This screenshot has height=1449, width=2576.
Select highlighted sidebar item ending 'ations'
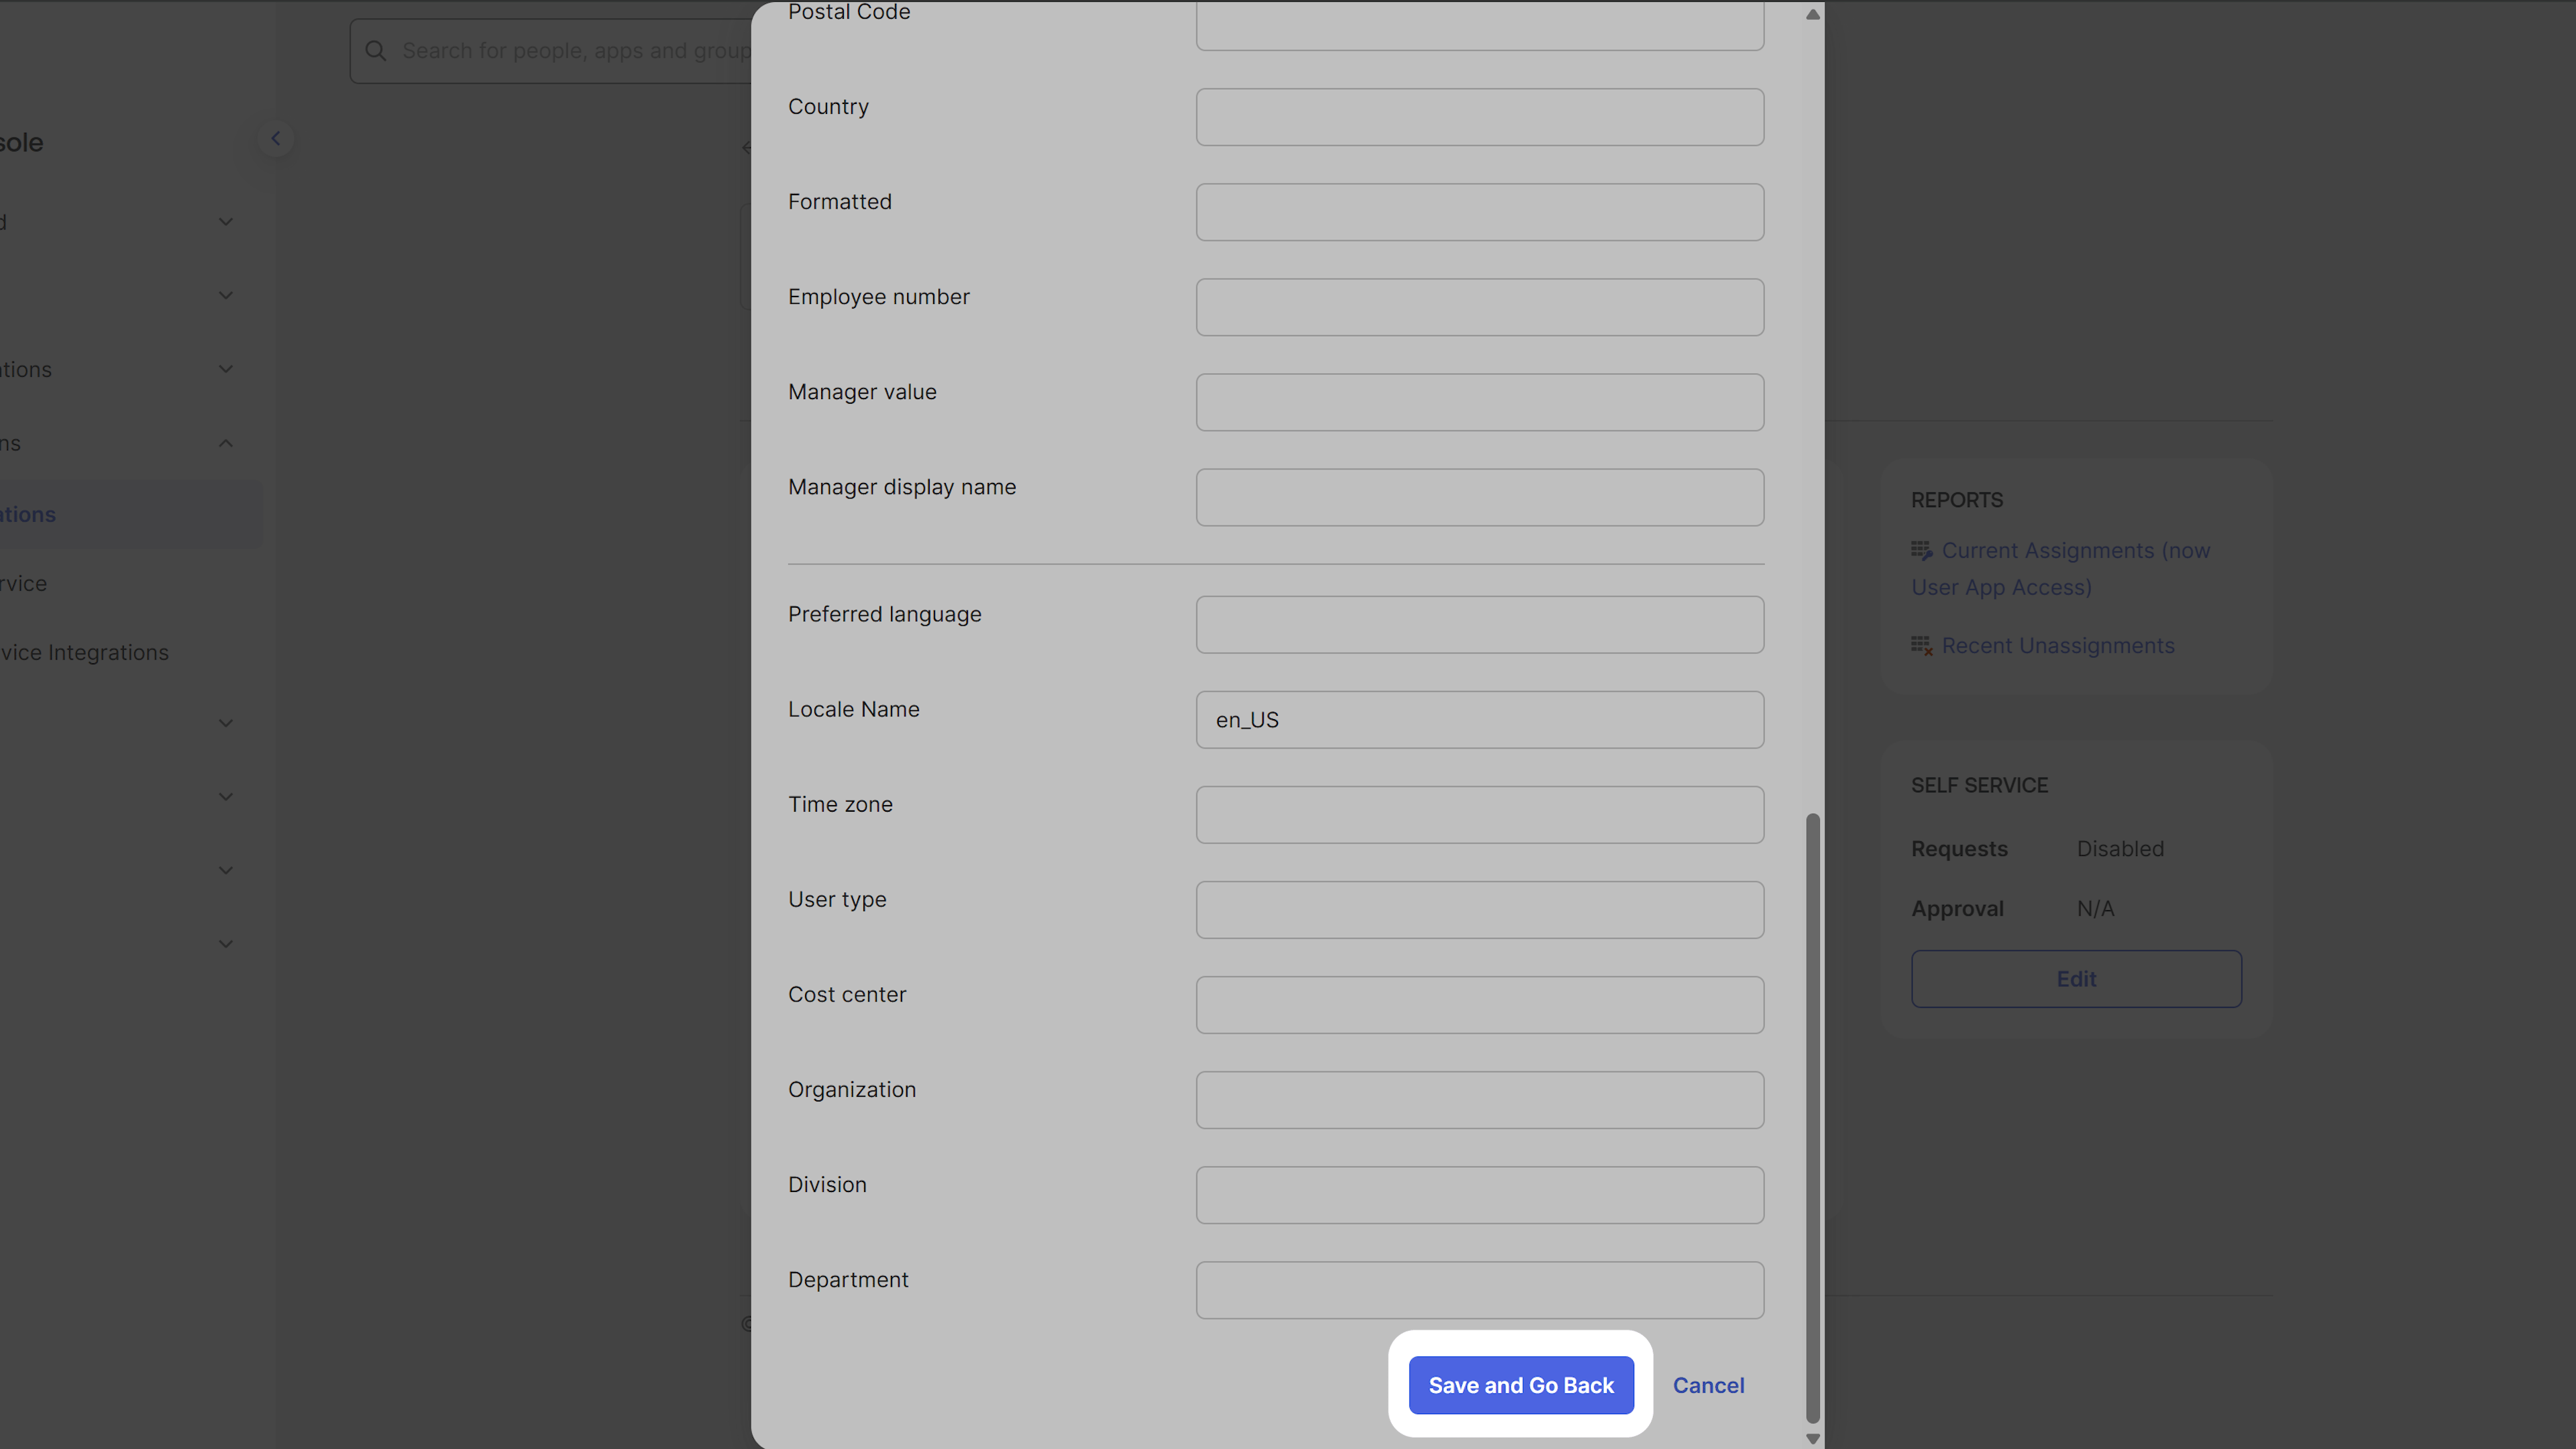[x=130, y=514]
